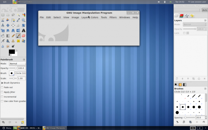208x130 pixels.
Task: Switch to the Channels tab
Action: tap(181, 16)
